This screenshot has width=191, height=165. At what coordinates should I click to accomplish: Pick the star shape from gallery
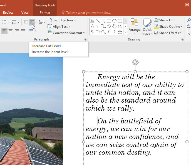(120, 32)
